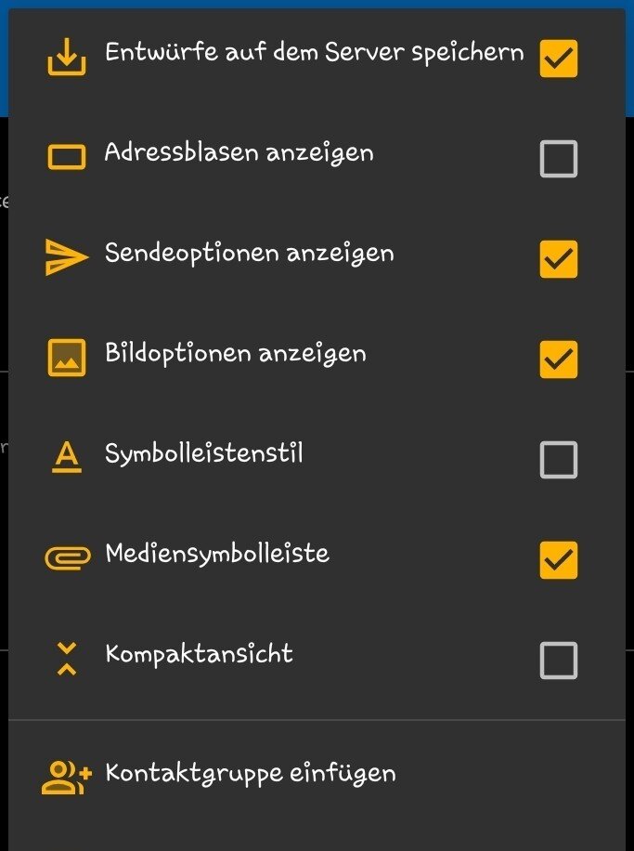The height and width of the screenshot is (851, 634).
Task: Tick the Symbolleistenstil checkbox
Action: click(x=558, y=460)
